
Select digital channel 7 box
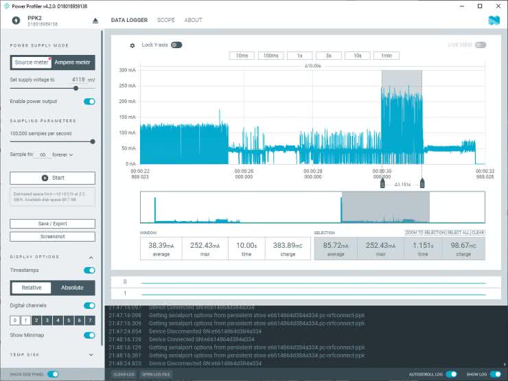[90, 320]
